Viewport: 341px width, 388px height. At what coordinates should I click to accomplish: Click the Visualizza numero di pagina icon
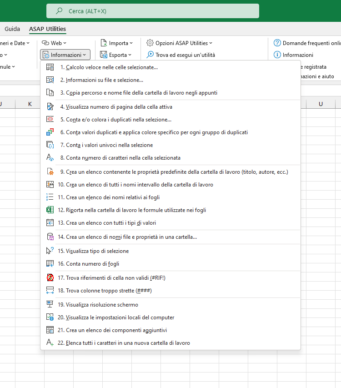[x=50, y=106]
